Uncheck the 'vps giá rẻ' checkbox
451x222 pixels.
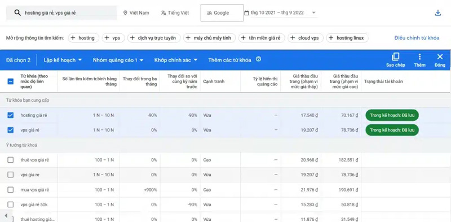tap(10, 130)
